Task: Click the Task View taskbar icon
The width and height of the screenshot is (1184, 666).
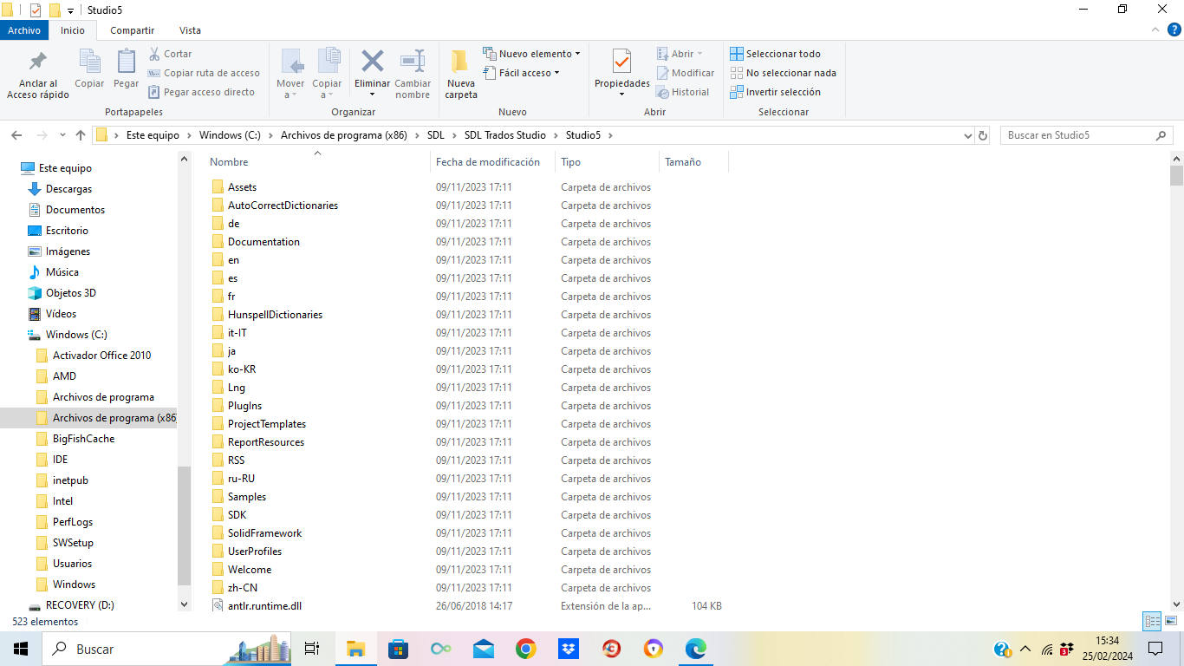Action: (313, 649)
